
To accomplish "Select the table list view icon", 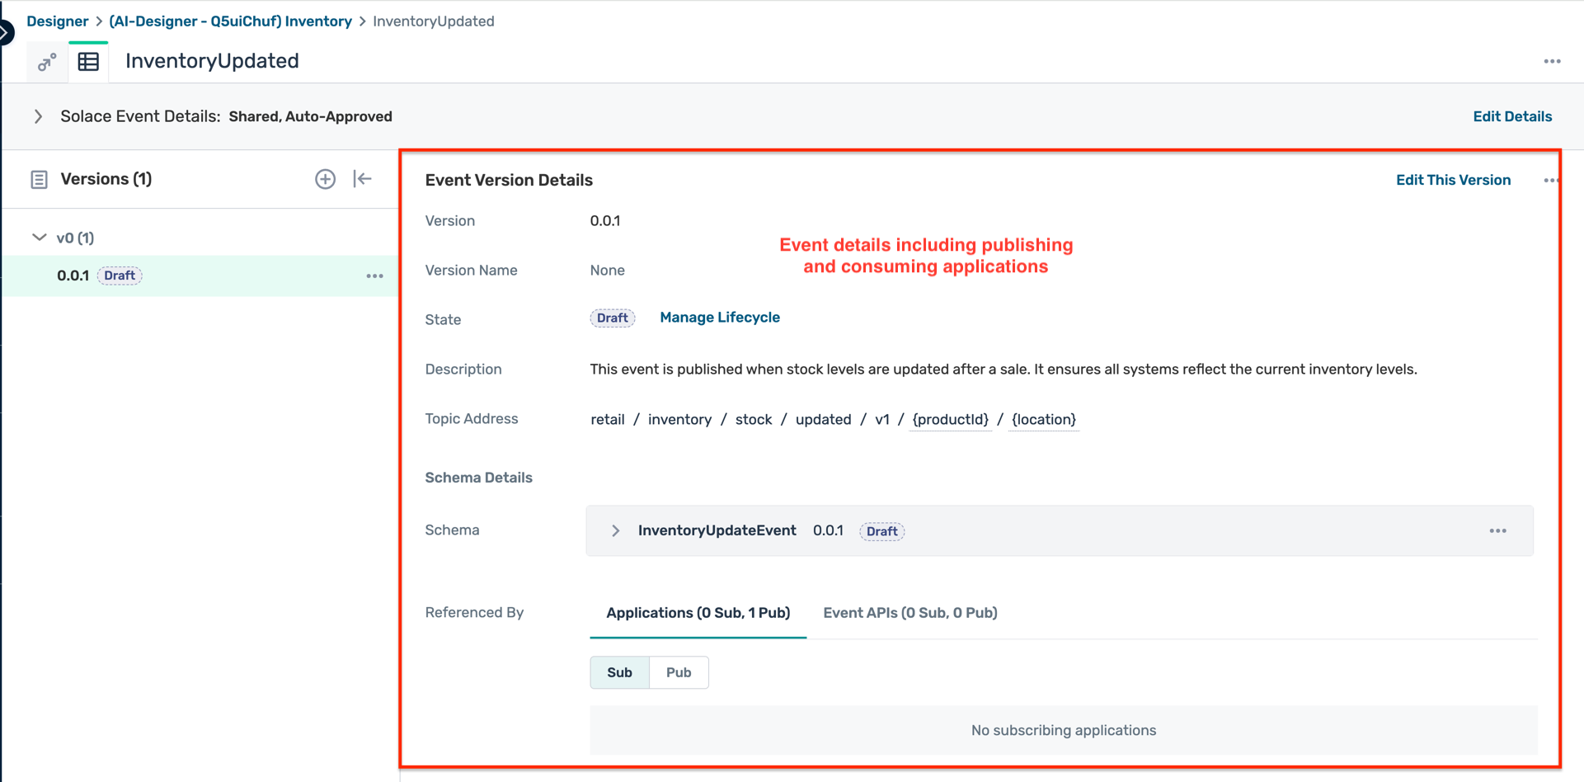I will pyautogui.click(x=88, y=62).
